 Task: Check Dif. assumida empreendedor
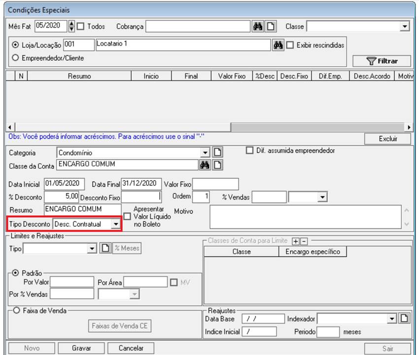[x=249, y=151]
